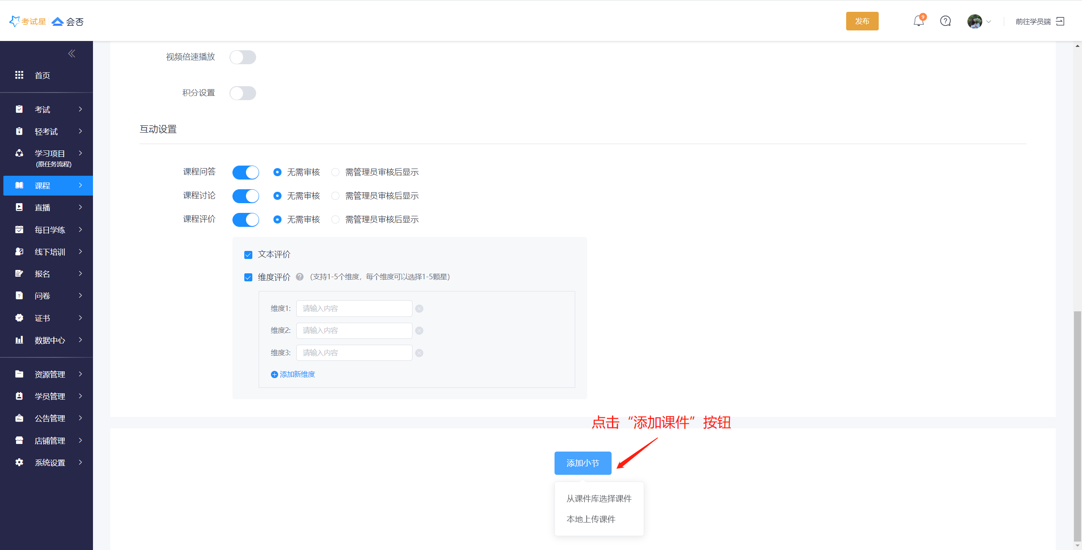
Task: Remove 维度1 with its delete icon
Action: (419, 309)
